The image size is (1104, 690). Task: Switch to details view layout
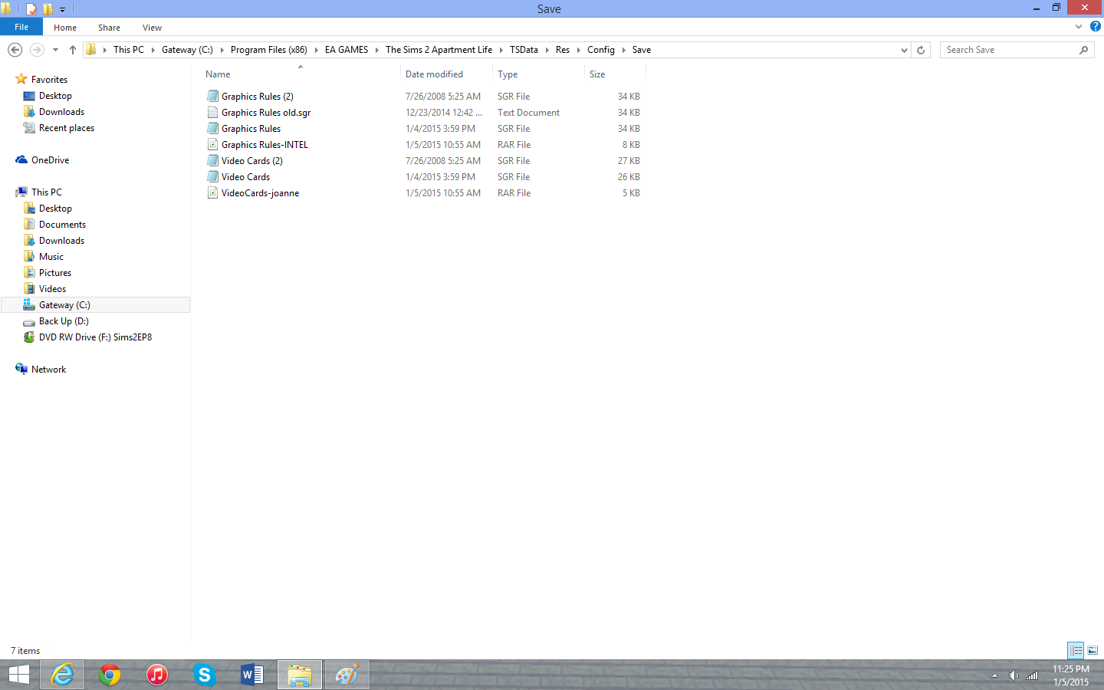pyautogui.click(x=1076, y=650)
